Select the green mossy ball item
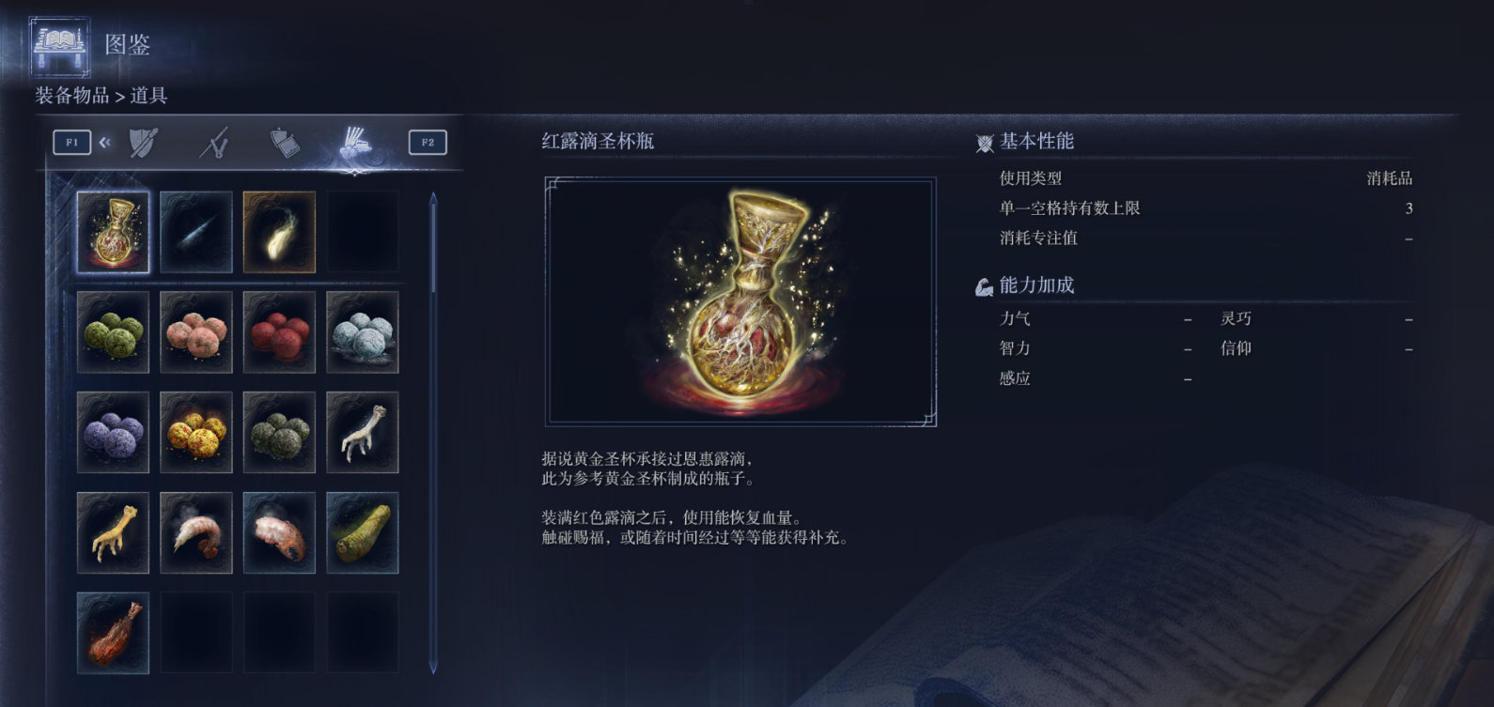Image resolution: width=1494 pixels, height=707 pixels. 113,332
